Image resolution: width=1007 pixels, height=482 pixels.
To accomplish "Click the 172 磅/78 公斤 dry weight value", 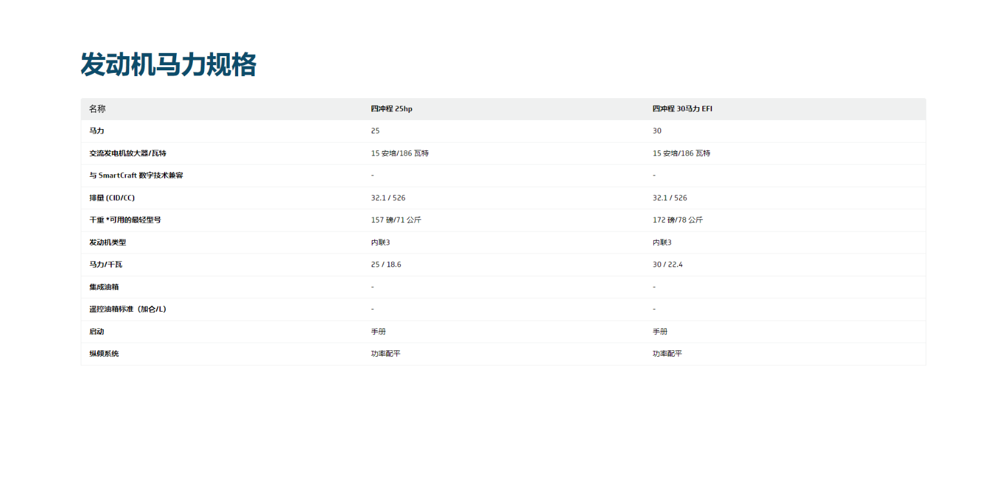I will click(x=677, y=220).
